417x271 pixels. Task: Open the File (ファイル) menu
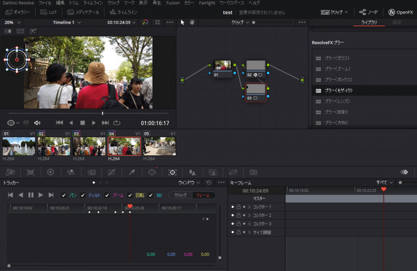[x=45, y=3]
